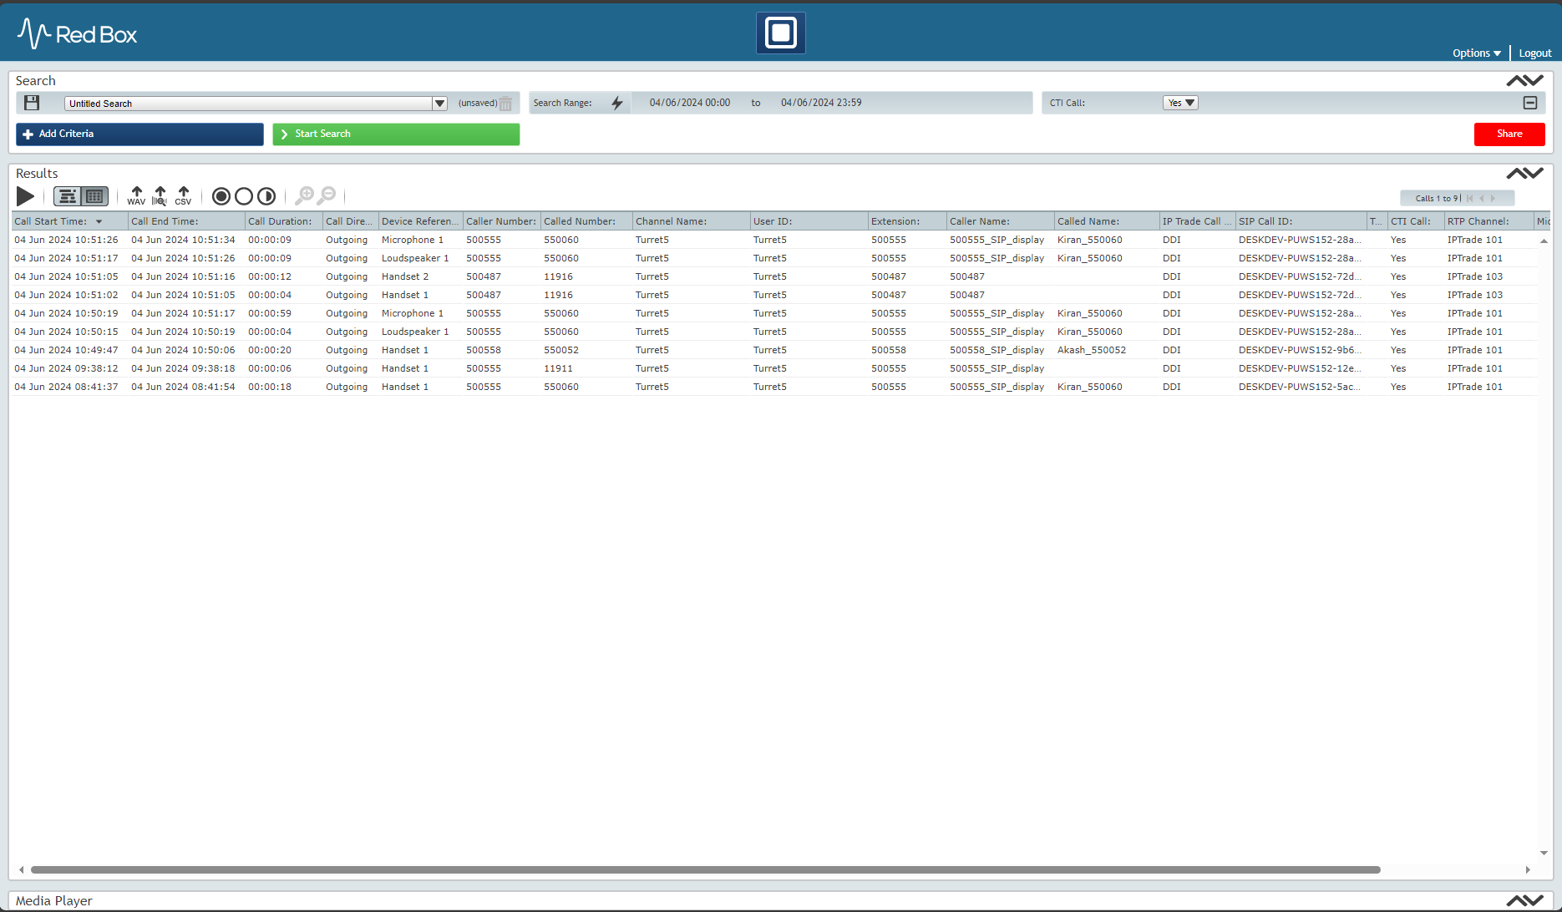Open the CTI Call Yes dropdown
This screenshot has height=912, width=1562.
coord(1180,103)
